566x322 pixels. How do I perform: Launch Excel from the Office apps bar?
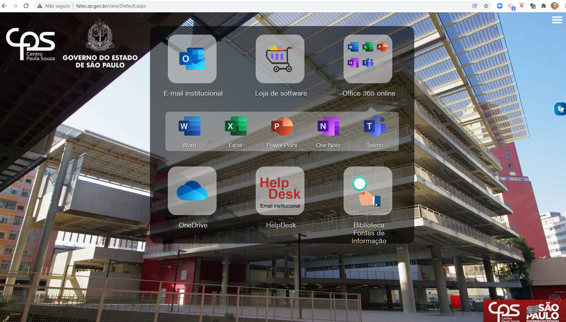(x=236, y=132)
